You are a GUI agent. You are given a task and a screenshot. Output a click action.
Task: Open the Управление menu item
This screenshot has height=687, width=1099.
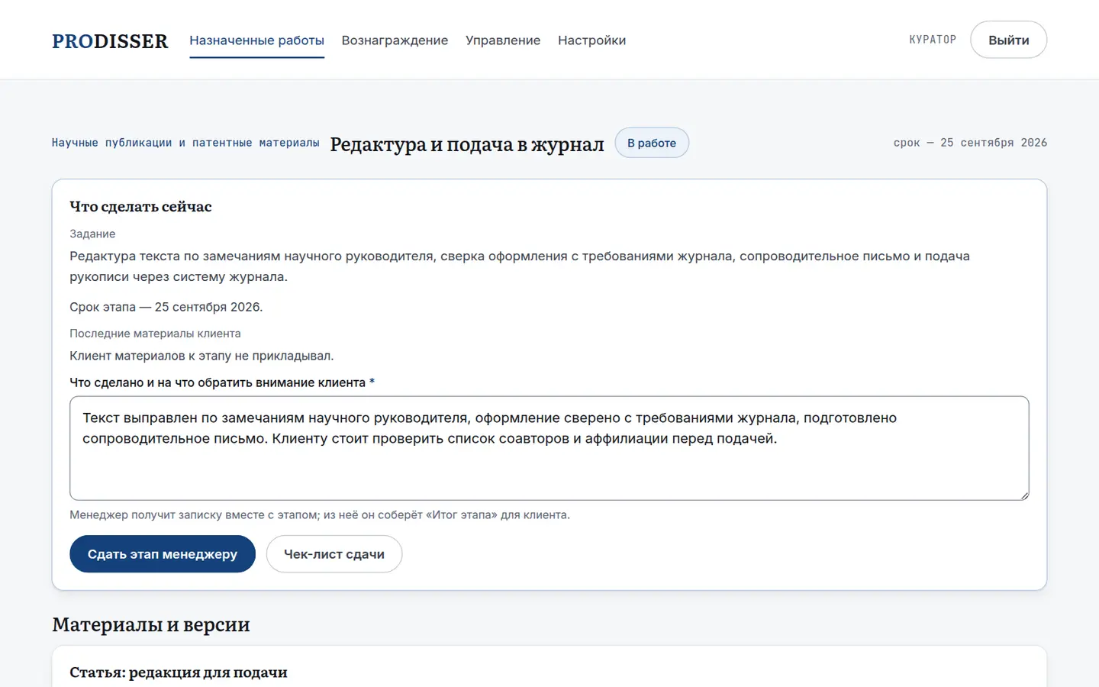coord(503,40)
